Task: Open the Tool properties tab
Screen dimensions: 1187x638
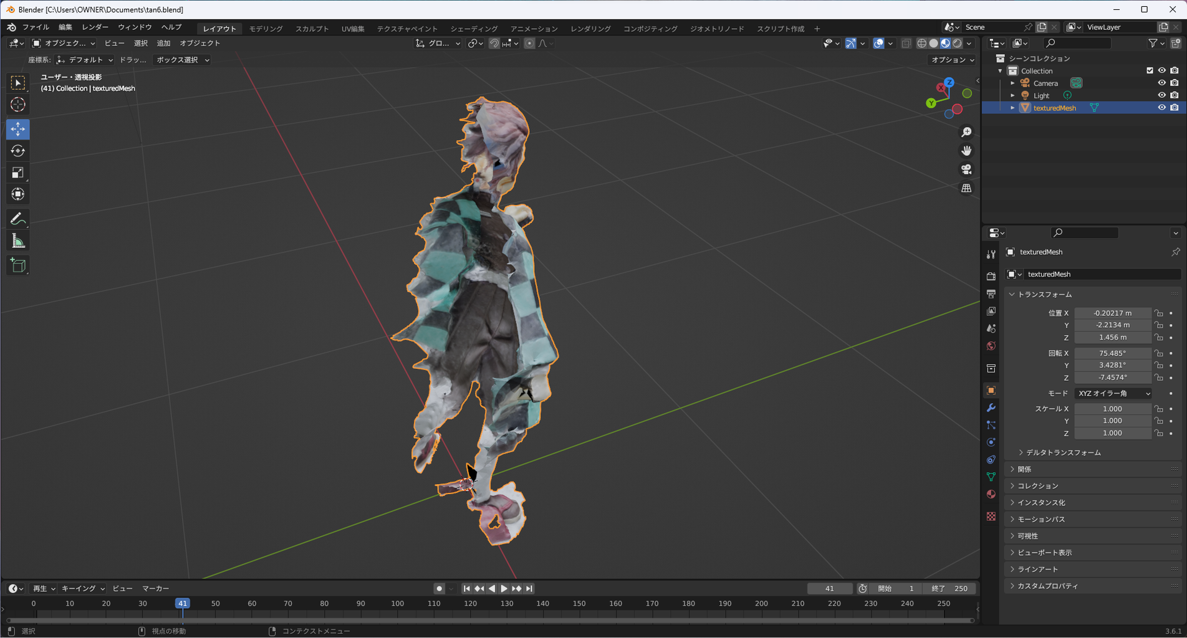Action: coord(991,254)
